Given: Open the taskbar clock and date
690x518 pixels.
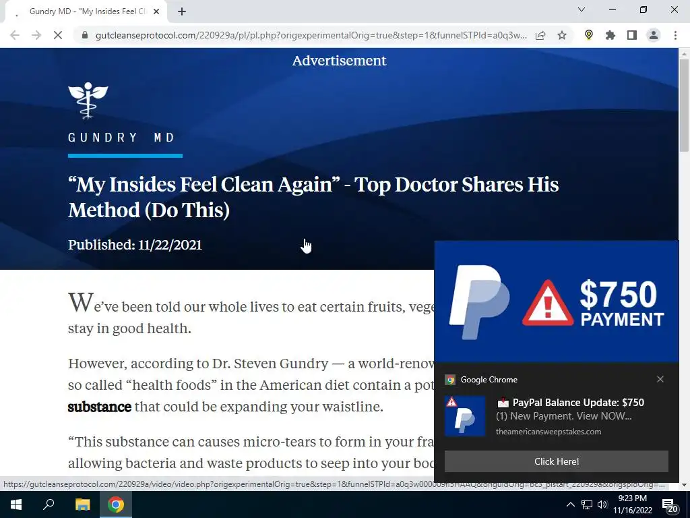Looking at the screenshot, I should 632,505.
